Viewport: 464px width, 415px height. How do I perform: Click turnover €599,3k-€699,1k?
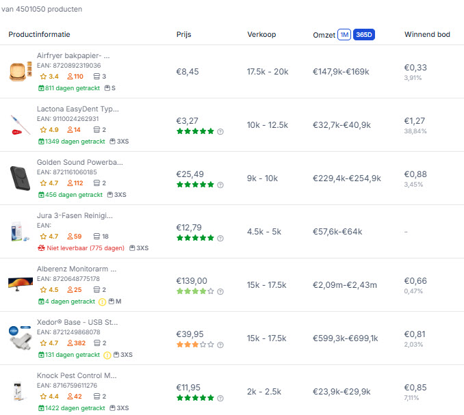346,338
